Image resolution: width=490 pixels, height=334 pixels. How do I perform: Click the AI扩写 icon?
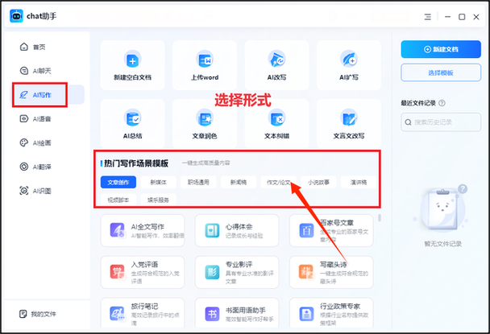(x=349, y=59)
